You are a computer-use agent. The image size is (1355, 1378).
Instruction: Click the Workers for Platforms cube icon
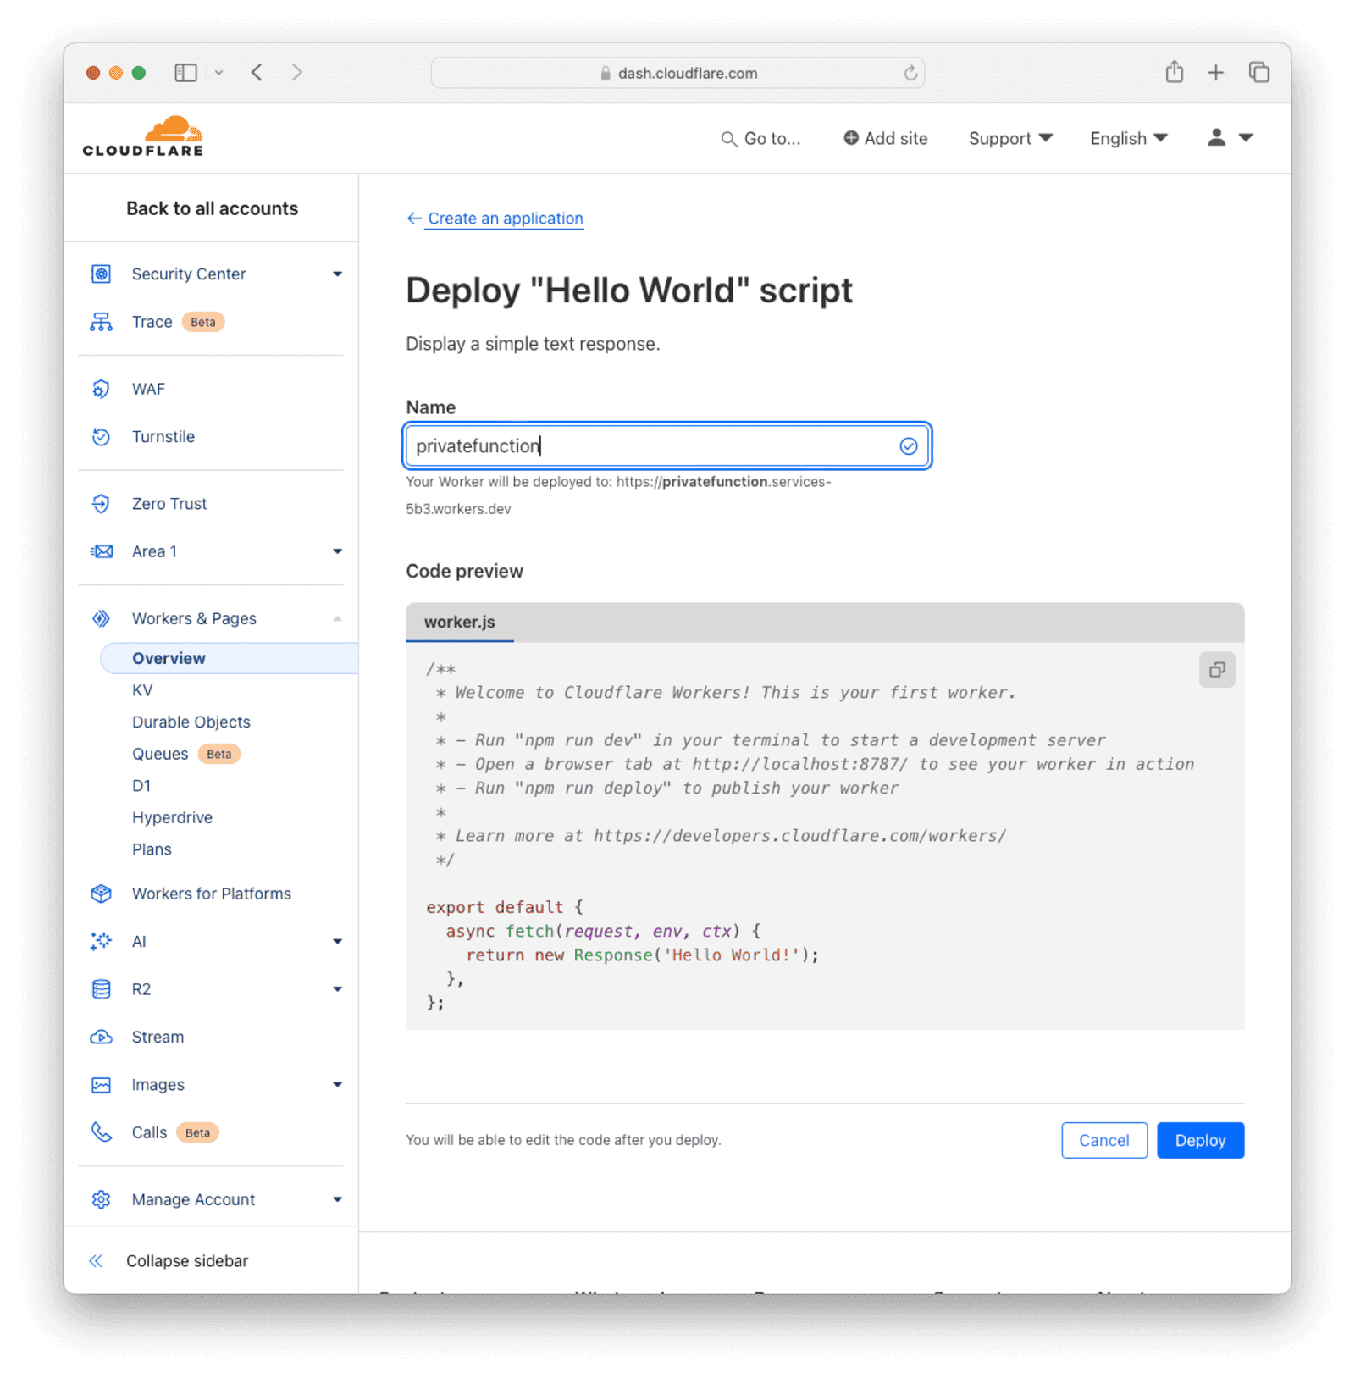click(x=101, y=894)
